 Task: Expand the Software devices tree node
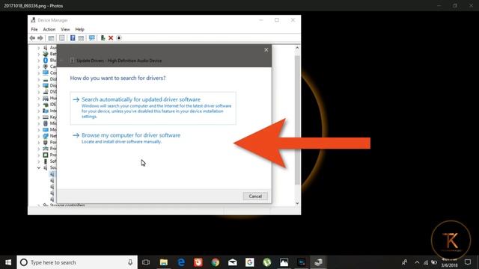(38, 161)
